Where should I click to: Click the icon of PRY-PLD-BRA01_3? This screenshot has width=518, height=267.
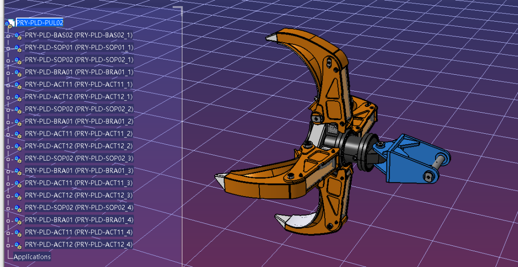tap(18, 172)
